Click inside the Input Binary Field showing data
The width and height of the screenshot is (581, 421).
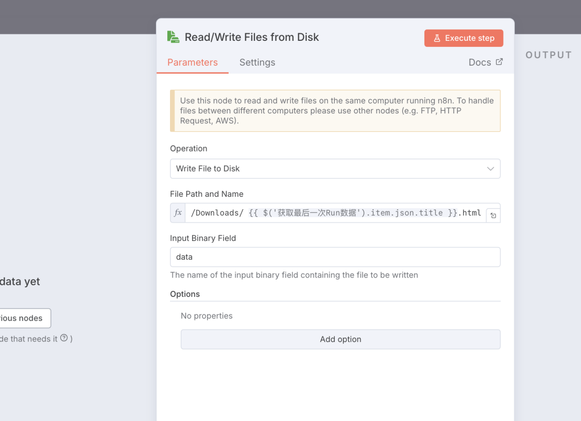(335, 256)
